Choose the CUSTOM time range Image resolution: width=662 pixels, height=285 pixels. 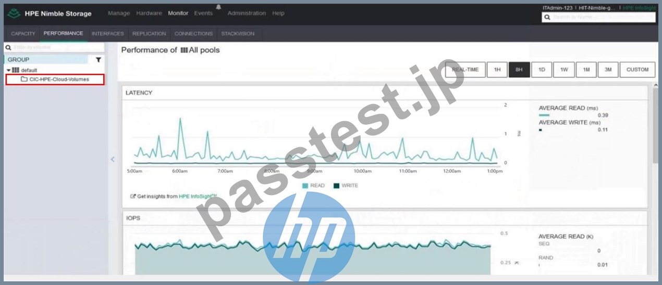[x=638, y=70]
